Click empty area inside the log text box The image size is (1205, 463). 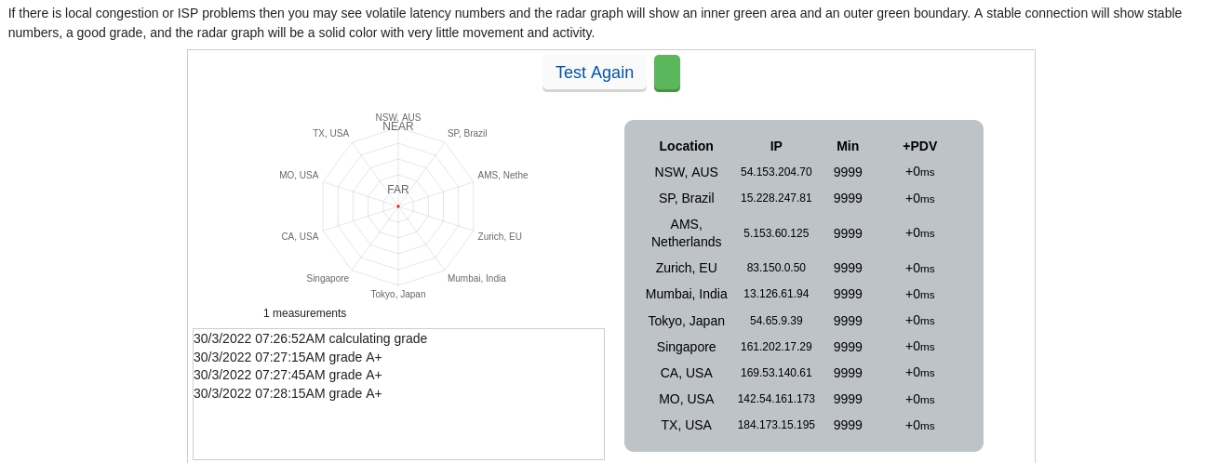click(x=398, y=430)
